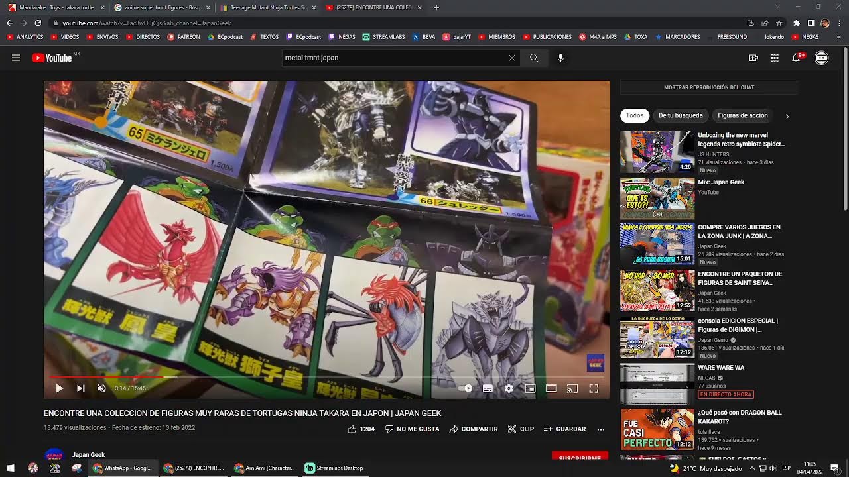Click COMPARTIR to share the video
The width and height of the screenshot is (849, 477).
point(473,429)
